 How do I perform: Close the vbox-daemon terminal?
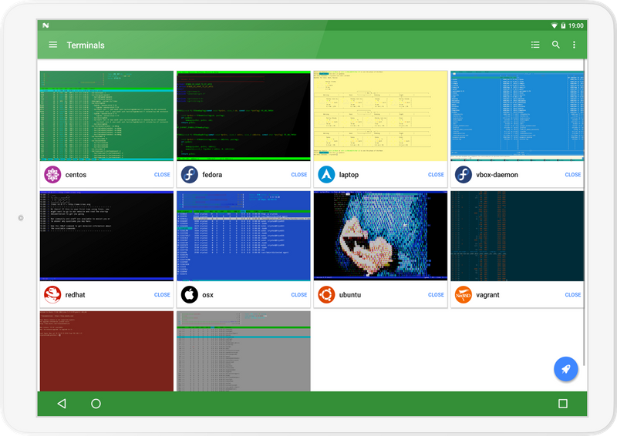coord(572,175)
